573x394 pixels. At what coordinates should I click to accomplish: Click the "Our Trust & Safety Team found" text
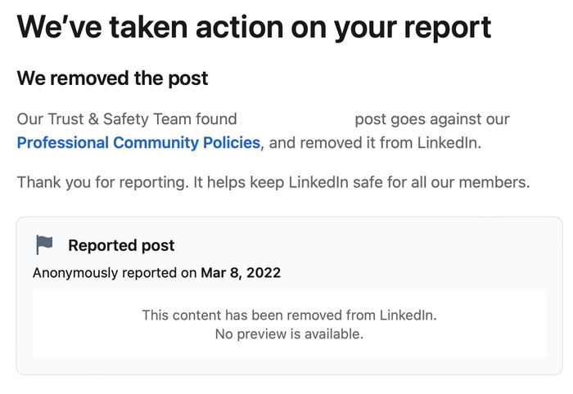[127, 119]
